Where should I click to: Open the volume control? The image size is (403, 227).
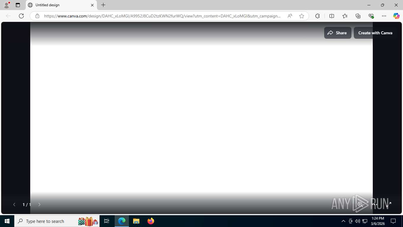358,221
